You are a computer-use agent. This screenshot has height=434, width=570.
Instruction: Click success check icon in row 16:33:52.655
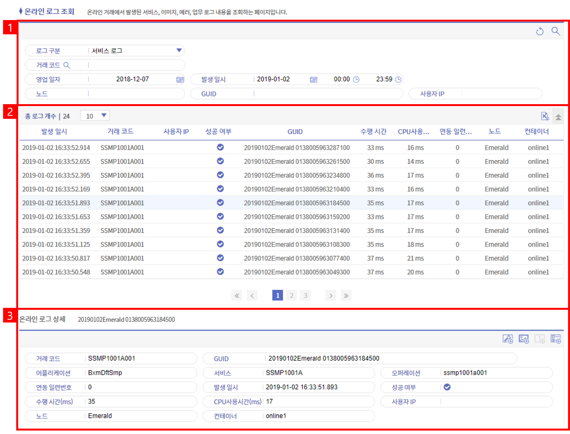tap(220, 161)
